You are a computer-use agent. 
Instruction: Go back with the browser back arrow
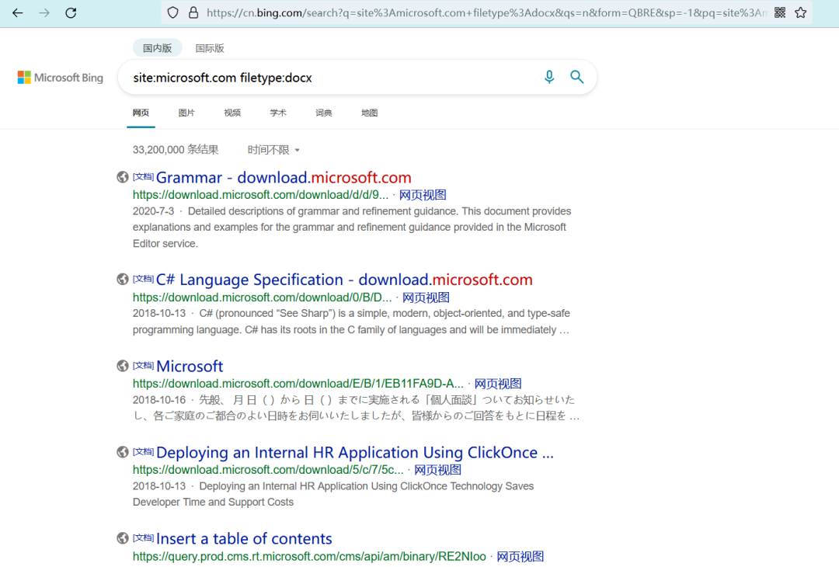coord(18,13)
